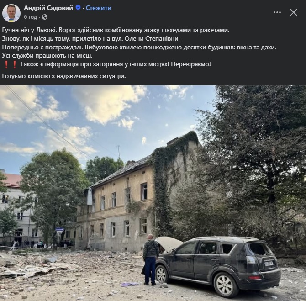Click the globe public-audience icon
Viewport: 306px width, 301px height.
(45, 17)
